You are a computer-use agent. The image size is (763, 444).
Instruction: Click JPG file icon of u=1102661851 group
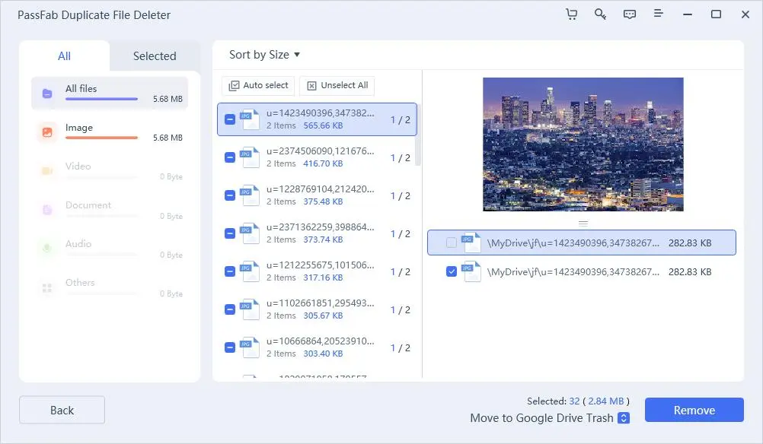[x=250, y=309]
